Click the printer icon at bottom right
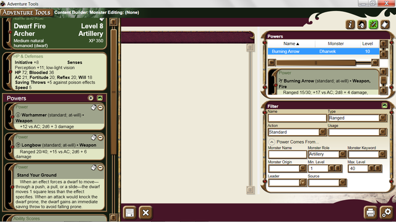396x222 pixels. pos(370,212)
